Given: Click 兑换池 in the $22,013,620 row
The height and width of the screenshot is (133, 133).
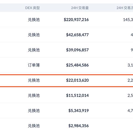Looking at the screenshot, I should point(34,80).
